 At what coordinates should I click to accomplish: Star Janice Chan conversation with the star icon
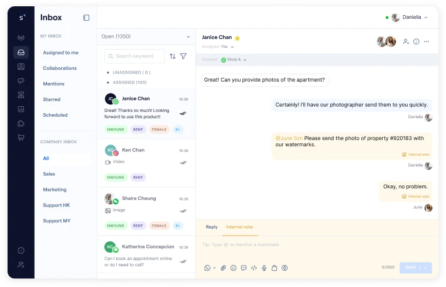pyautogui.click(x=237, y=38)
